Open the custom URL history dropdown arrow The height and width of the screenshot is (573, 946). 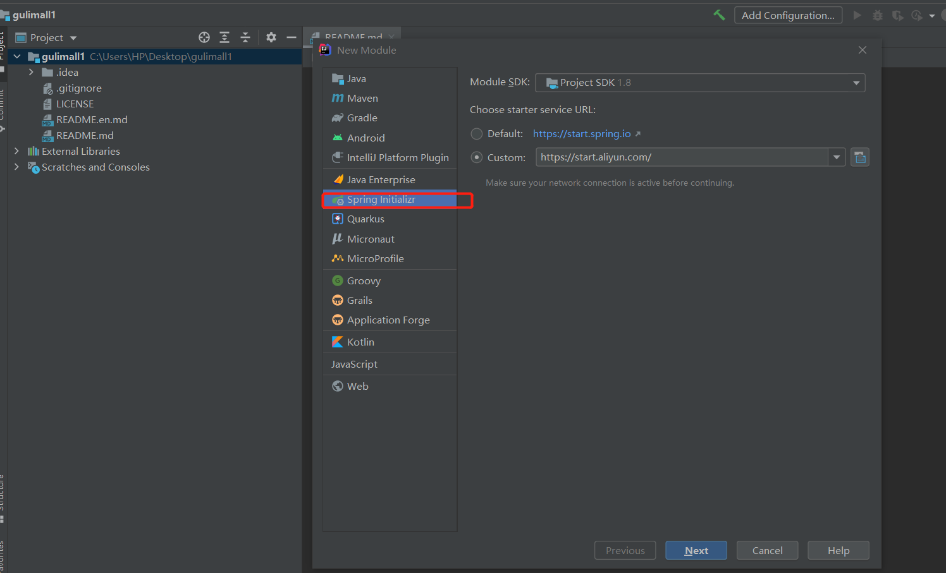click(837, 157)
